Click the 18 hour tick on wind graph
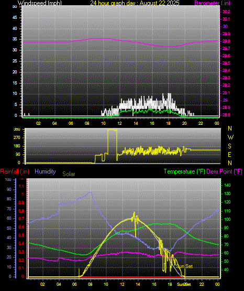Screen dimensions: 244x291 [x=168, y=123]
